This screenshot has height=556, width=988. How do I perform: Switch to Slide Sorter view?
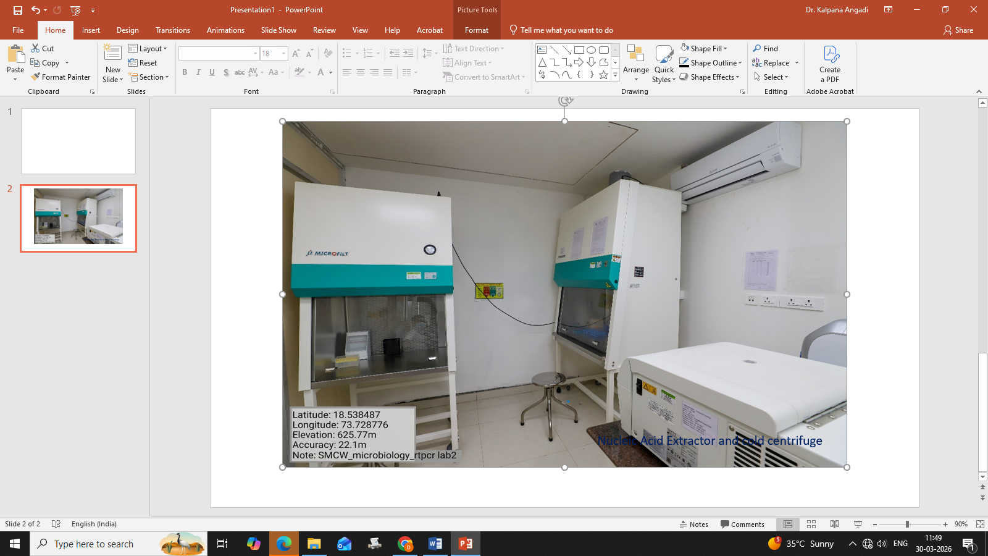[x=811, y=524]
